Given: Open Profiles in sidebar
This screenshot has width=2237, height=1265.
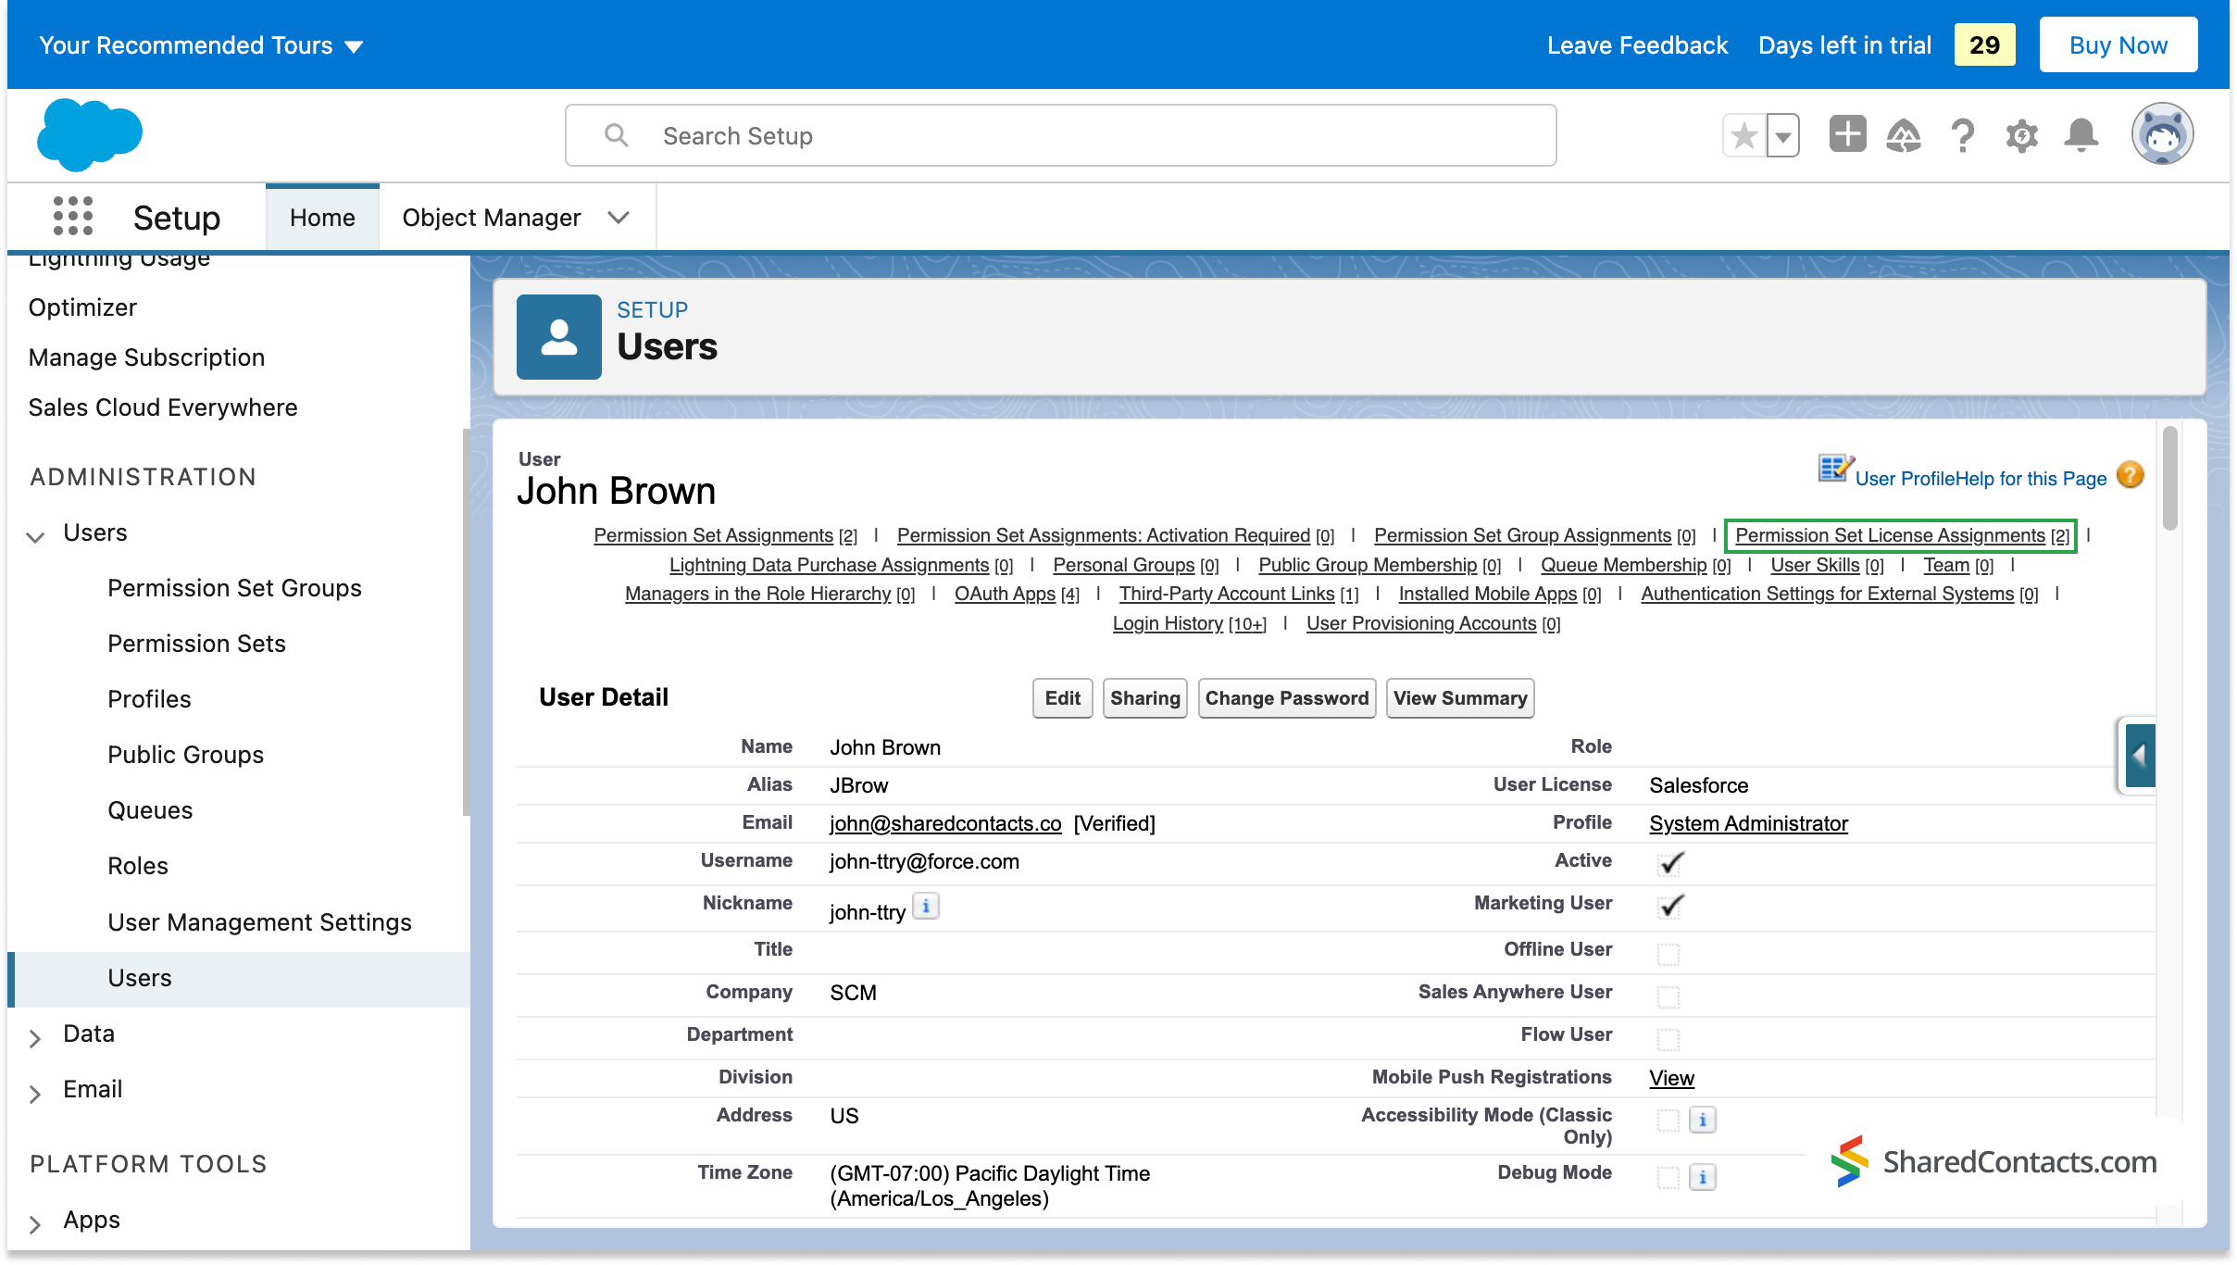Looking at the screenshot, I should [x=149, y=699].
